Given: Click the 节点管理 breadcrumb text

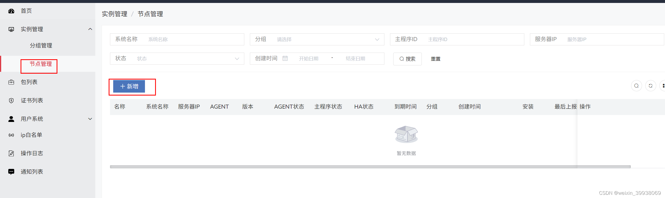Looking at the screenshot, I should (x=150, y=14).
